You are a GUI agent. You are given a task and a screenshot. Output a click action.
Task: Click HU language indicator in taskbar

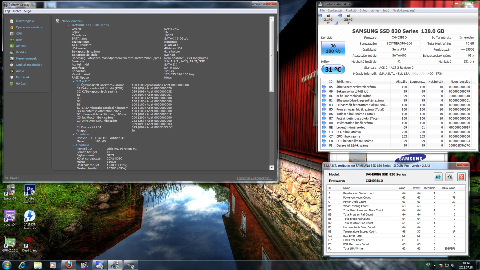click(x=428, y=264)
